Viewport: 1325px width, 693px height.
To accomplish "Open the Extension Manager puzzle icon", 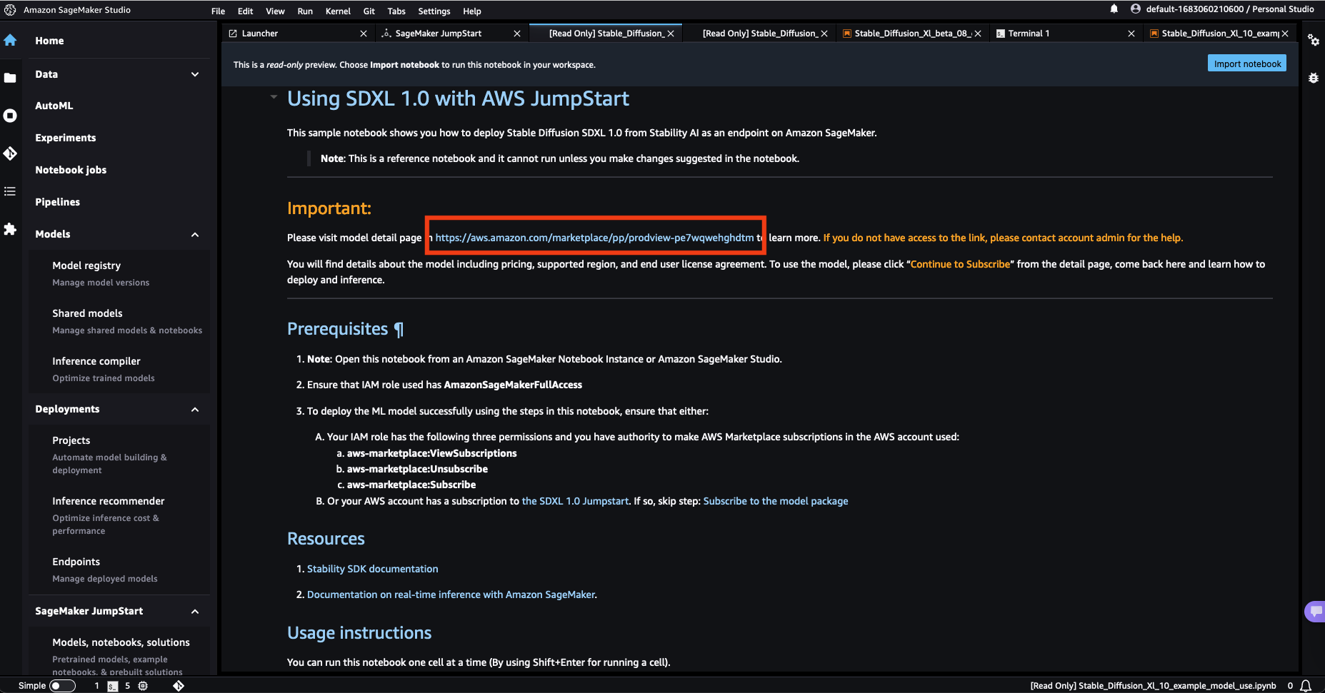I will coord(10,229).
